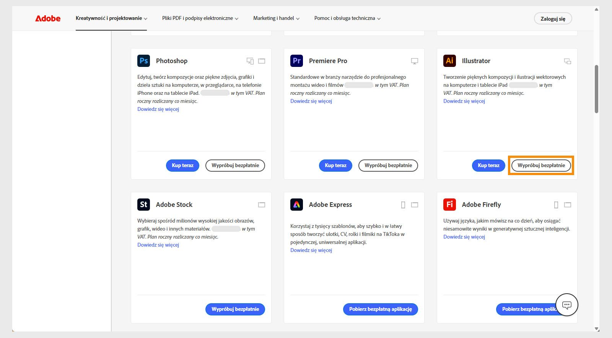Click the Photoshop Ps app icon
612x338 pixels.
[x=143, y=61]
